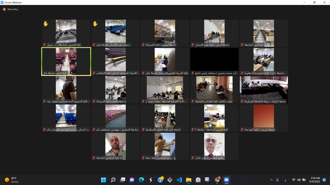Open notification badge showing 1
Screen dimensions: 330x185
(x=324, y=180)
